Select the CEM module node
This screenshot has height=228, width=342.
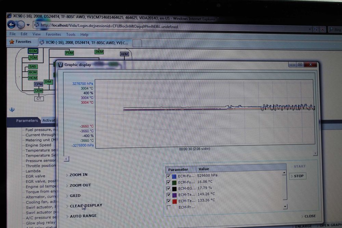click(38, 91)
